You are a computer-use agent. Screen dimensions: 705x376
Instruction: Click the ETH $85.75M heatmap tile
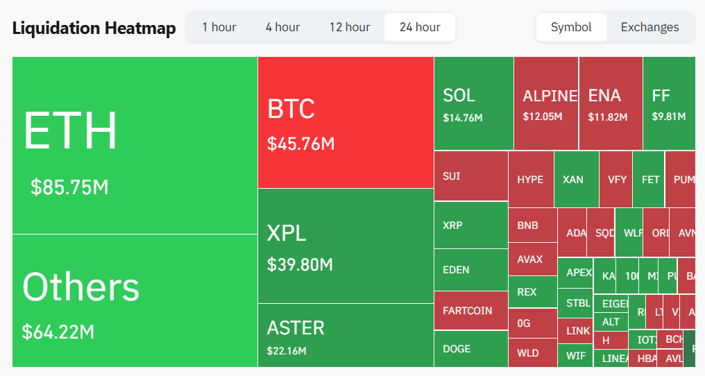[x=135, y=145]
